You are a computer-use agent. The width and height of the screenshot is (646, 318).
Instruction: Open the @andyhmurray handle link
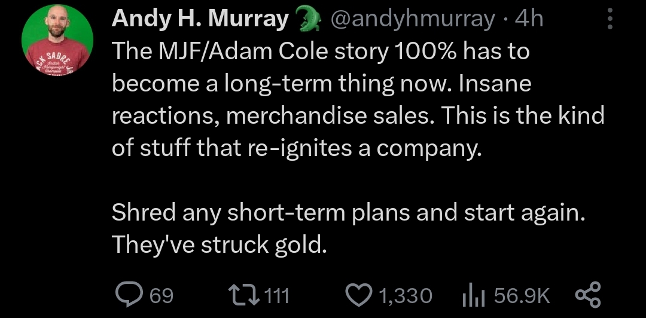point(412,19)
